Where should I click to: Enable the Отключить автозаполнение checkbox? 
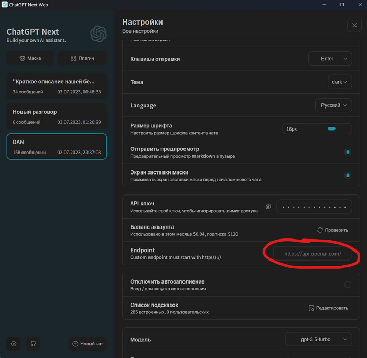coord(347,285)
